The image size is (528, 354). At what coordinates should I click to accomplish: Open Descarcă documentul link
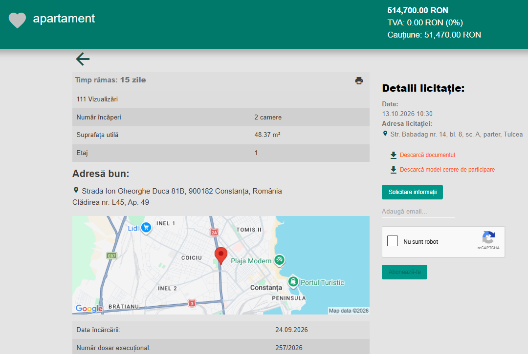tap(427, 155)
